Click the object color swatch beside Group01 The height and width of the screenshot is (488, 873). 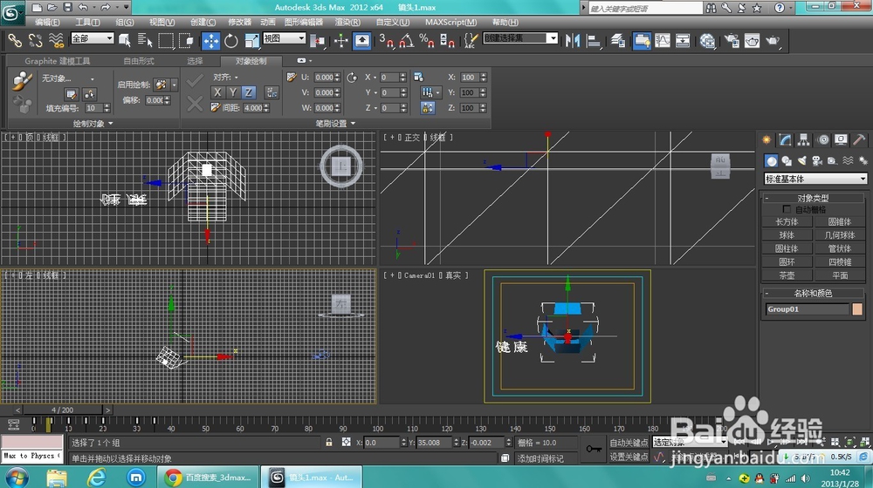[857, 309]
